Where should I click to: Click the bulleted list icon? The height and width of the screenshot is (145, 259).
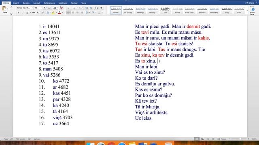pos(68,8)
